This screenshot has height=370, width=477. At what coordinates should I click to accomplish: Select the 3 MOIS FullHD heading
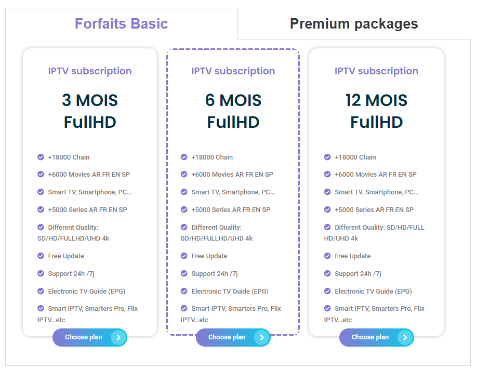(x=90, y=111)
